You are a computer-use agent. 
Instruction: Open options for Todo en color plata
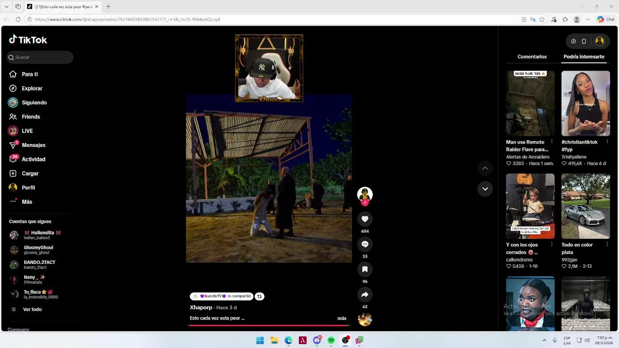(x=607, y=245)
